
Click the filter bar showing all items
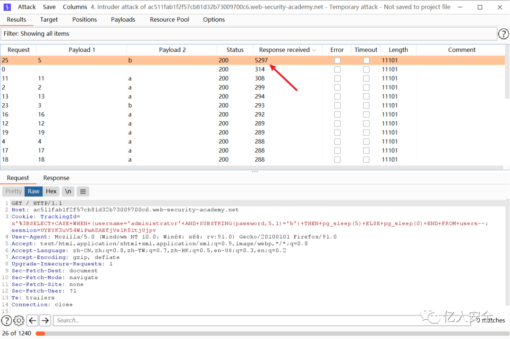[x=249, y=34]
